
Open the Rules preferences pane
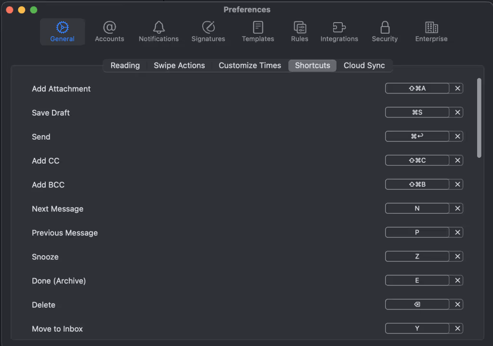299,32
